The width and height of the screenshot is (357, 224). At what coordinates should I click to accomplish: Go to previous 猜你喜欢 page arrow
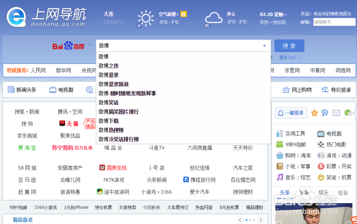click(x=240, y=220)
